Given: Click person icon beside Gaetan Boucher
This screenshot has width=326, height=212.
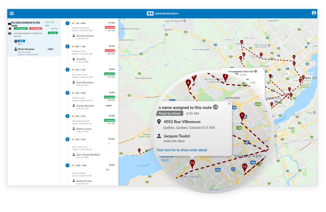Looking at the screenshot, I should (74, 105).
